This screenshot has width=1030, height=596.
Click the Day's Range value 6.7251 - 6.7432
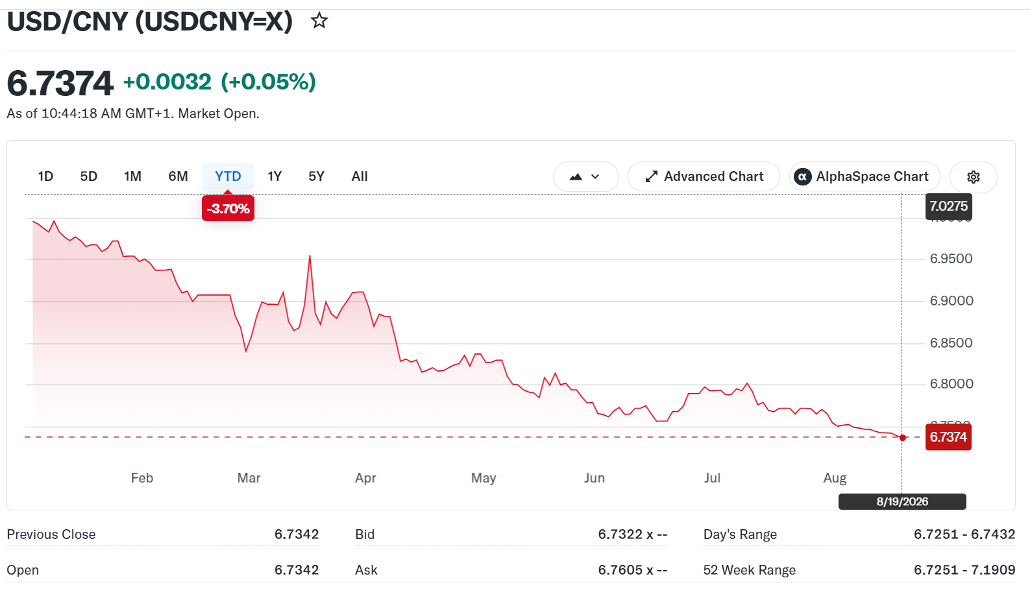coord(964,534)
